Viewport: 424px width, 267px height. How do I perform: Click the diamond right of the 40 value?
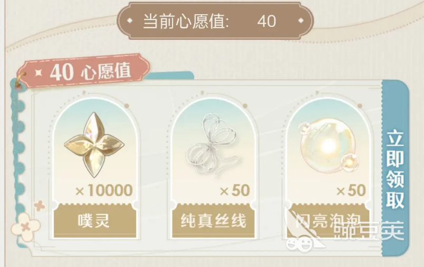301,20
